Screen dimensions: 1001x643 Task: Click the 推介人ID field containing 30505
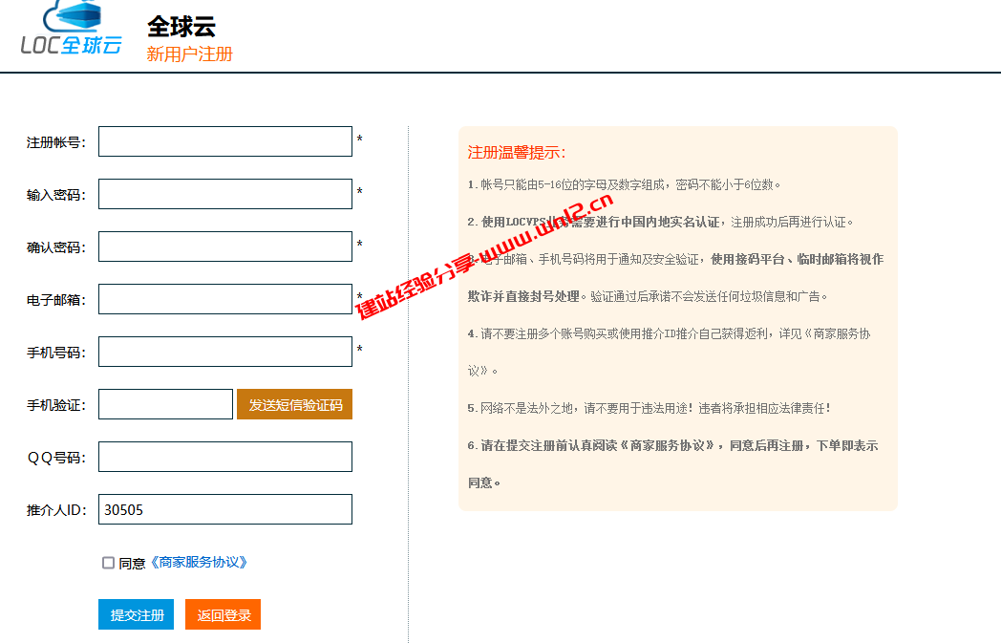[224, 508]
